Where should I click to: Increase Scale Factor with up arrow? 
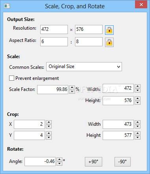[x=72, y=87]
